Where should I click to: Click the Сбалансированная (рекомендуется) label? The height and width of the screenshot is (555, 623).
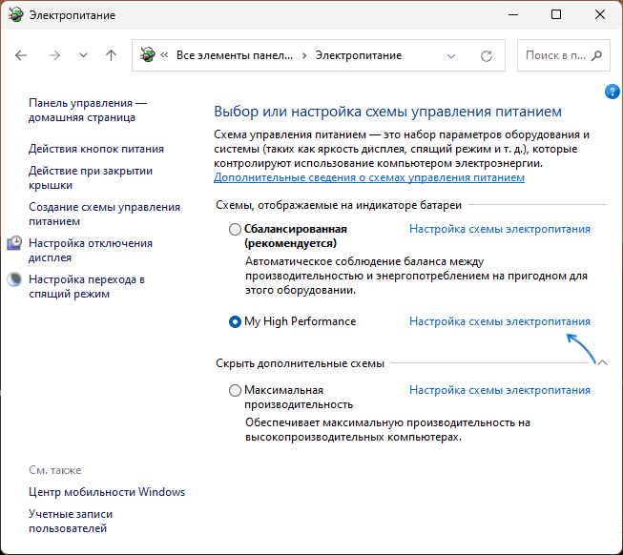296,236
